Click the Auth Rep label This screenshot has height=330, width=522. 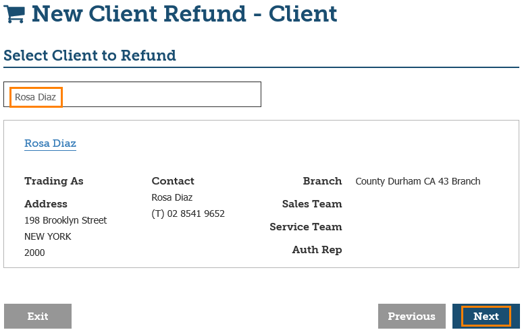coord(317,250)
